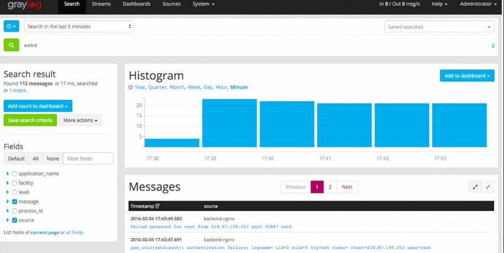Click the 17:43 histogram bar
The image size is (504, 253).
point(460,125)
